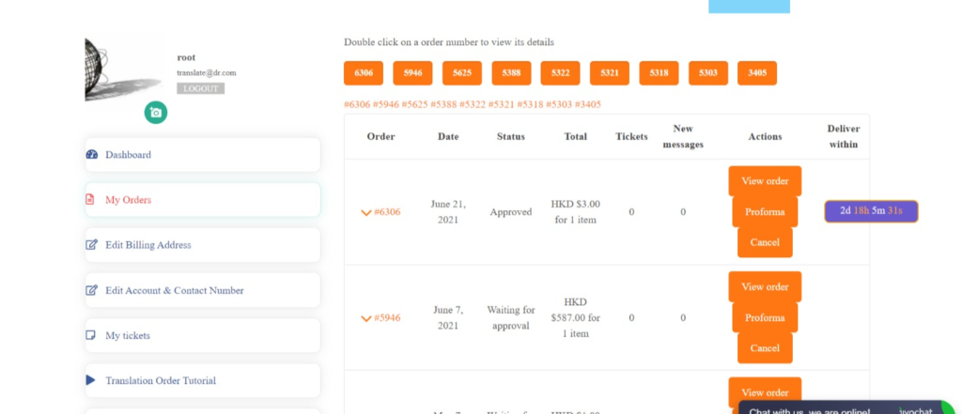Click the #5318 link in the orange list
Viewport: 962px width, 414px height.
point(530,104)
